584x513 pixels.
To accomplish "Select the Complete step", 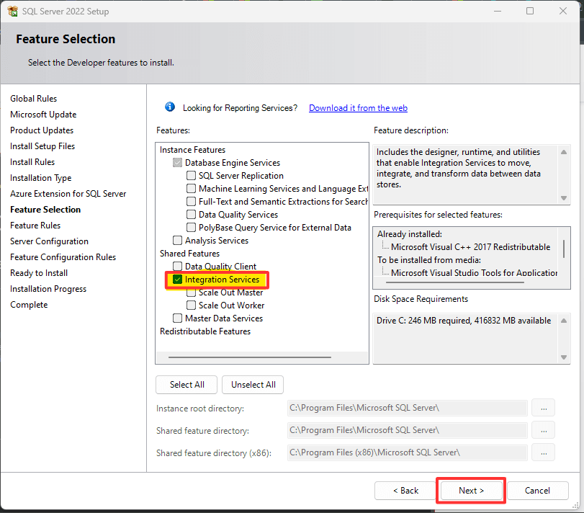I will pyautogui.click(x=29, y=305).
